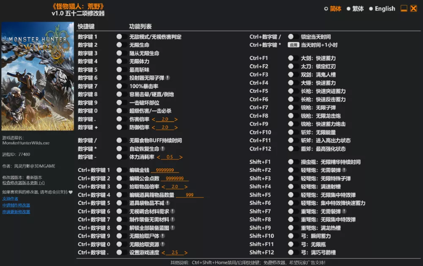The image size is (423, 266).
Task: Activate the 无限体力 cheat
Action: [x=119, y=61]
